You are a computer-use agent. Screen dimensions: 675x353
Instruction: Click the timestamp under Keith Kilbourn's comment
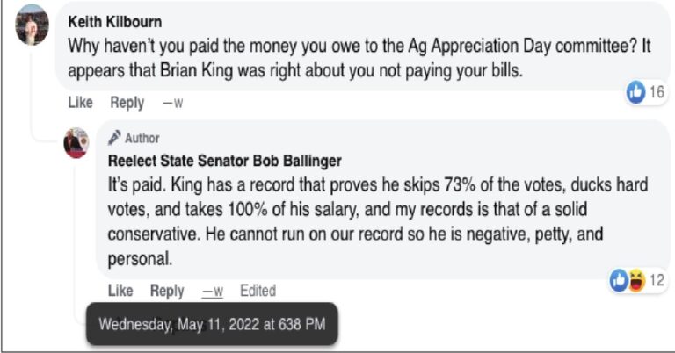172,103
